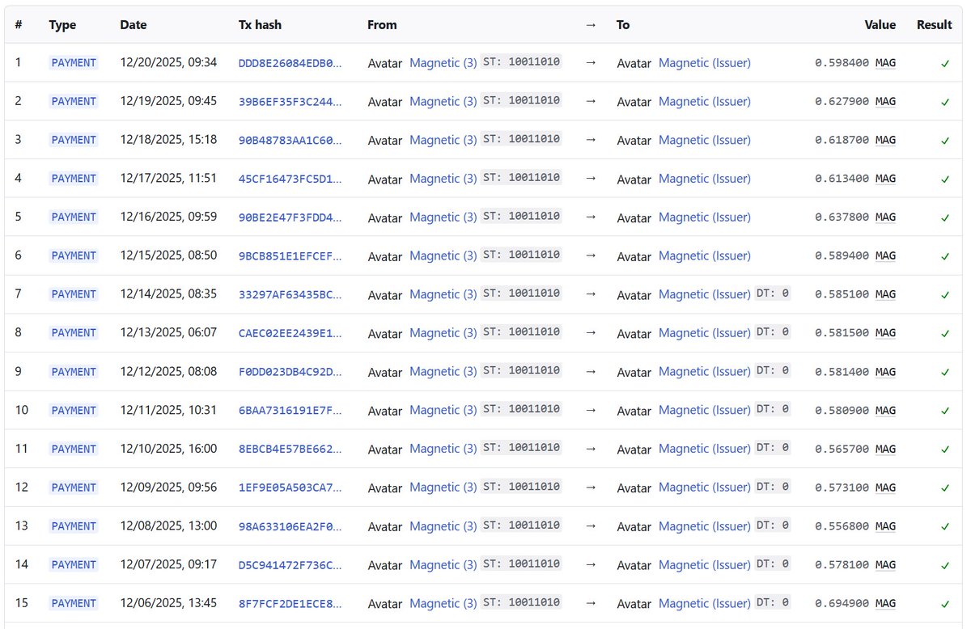Click the Result column header
The image size is (971, 629).
tap(935, 25)
